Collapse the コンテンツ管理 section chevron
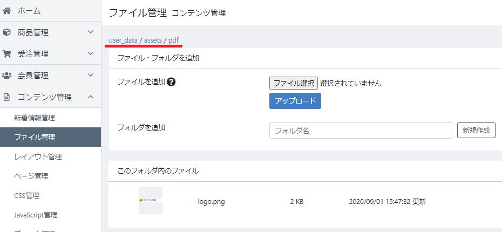This screenshot has height=232, width=502. [91, 97]
